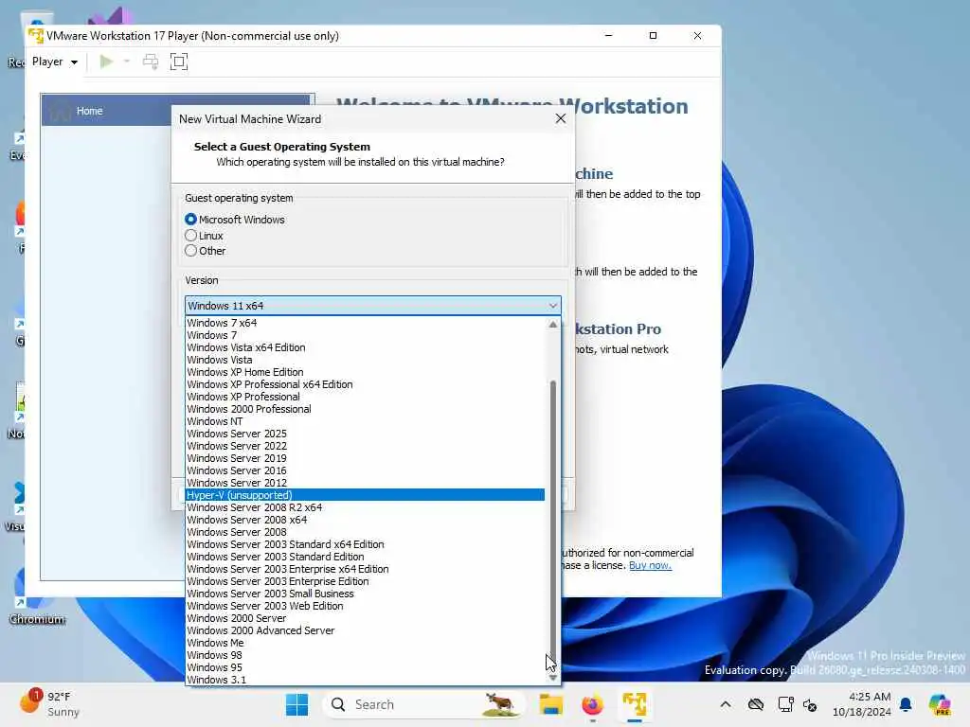Viewport: 970px width, 727px height.
Task: Pick Windows Server 2008 x64 entry
Action: [365, 520]
